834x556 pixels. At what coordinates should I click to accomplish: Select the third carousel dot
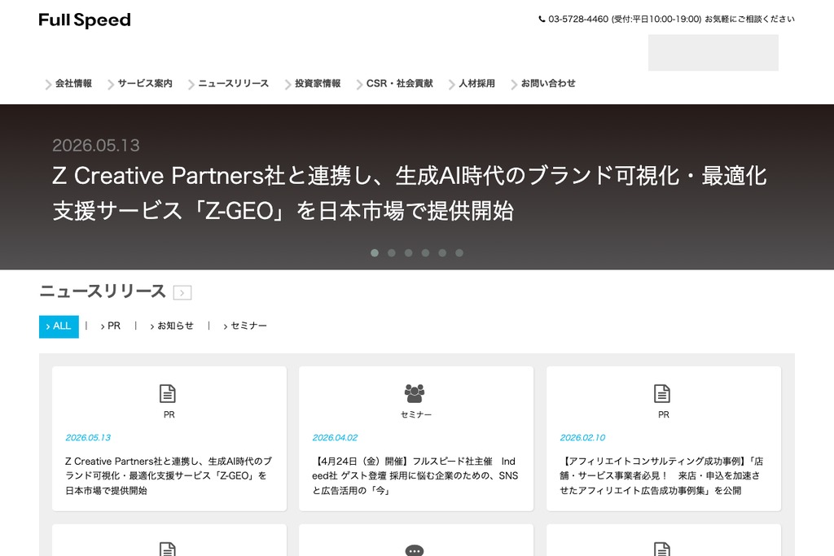pos(409,253)
